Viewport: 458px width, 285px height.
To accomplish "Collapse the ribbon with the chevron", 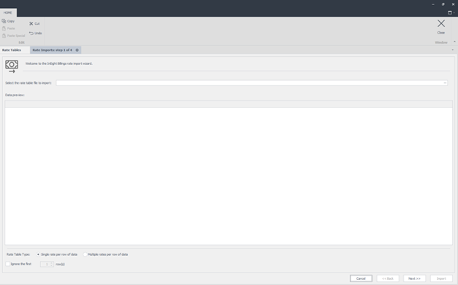I will click(454, 42).
